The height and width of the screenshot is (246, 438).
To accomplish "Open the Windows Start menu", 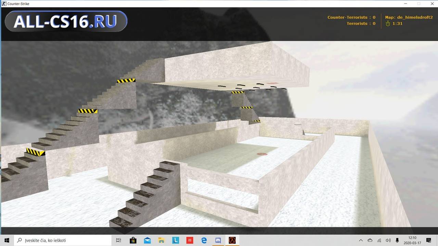I will (7, 240).
